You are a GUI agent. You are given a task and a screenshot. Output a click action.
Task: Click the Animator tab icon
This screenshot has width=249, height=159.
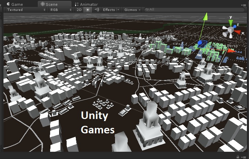[77, 4]
